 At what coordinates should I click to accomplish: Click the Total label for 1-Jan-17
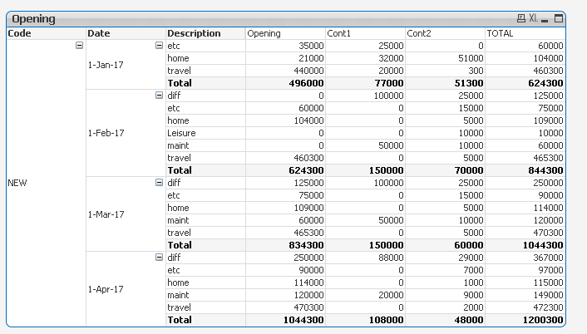pyautogui.click(x=205, y=83)
